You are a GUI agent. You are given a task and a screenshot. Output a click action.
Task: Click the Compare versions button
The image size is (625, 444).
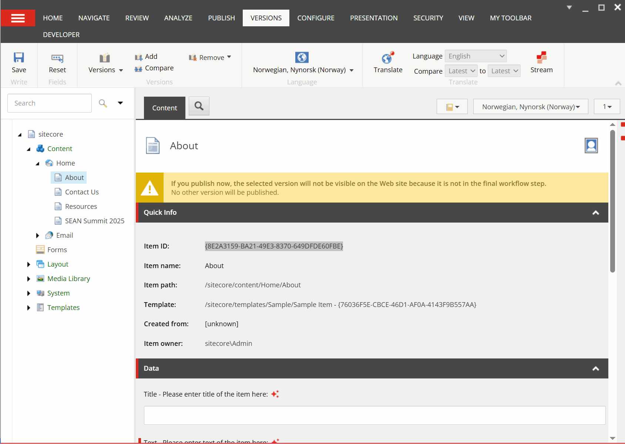click(x=155, y=68)
